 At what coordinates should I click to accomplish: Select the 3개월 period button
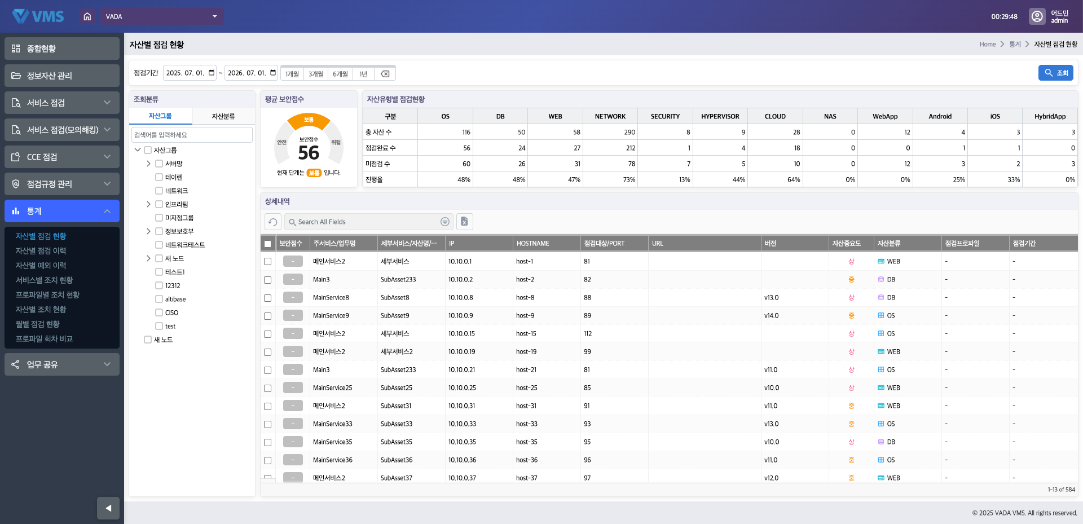(x=316, y=74)
